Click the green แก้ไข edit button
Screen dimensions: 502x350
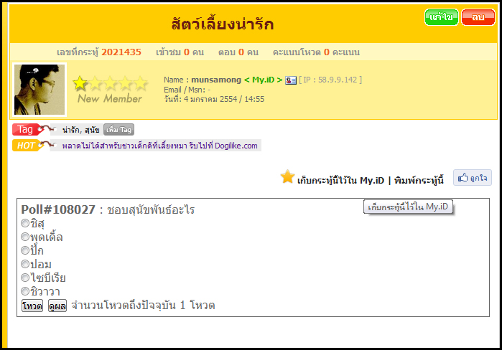point(441,18)
